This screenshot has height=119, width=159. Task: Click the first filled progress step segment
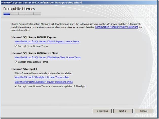(x=7, y=14)
